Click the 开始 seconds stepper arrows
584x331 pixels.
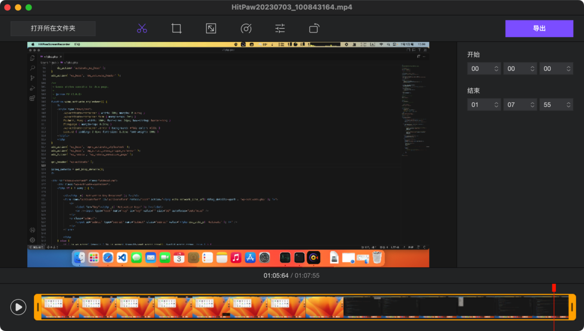pyautogui.click(x=568, y=69)
